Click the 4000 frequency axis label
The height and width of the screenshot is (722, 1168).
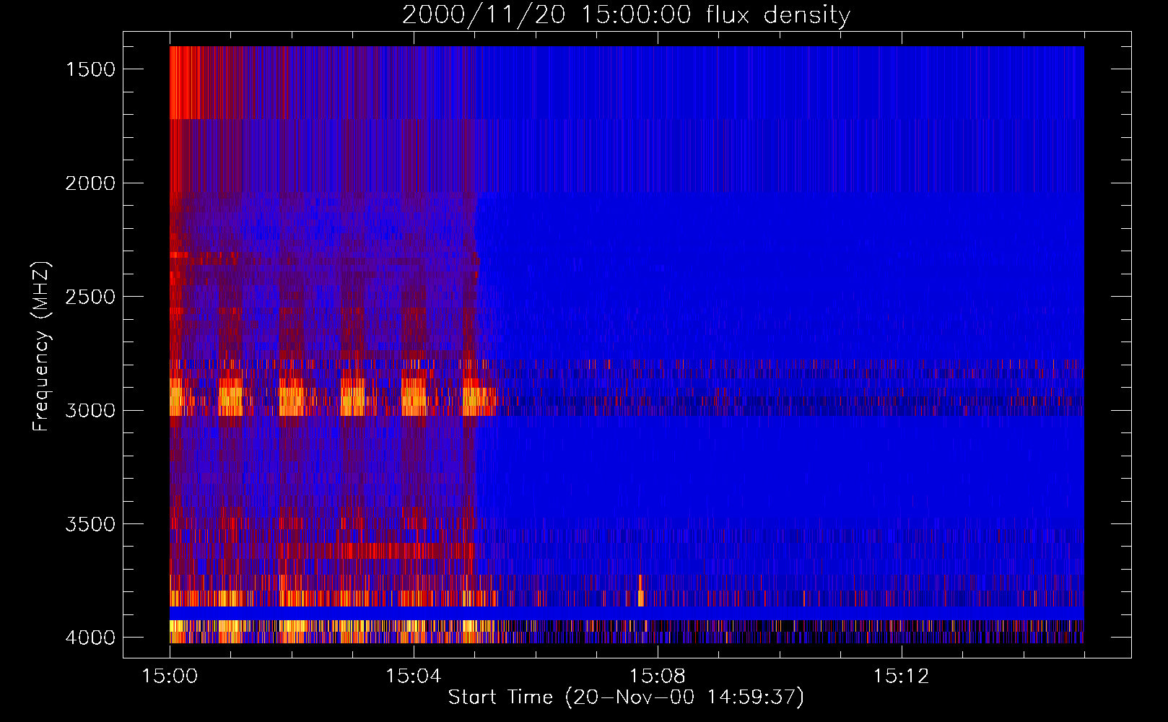coord(90,638)
